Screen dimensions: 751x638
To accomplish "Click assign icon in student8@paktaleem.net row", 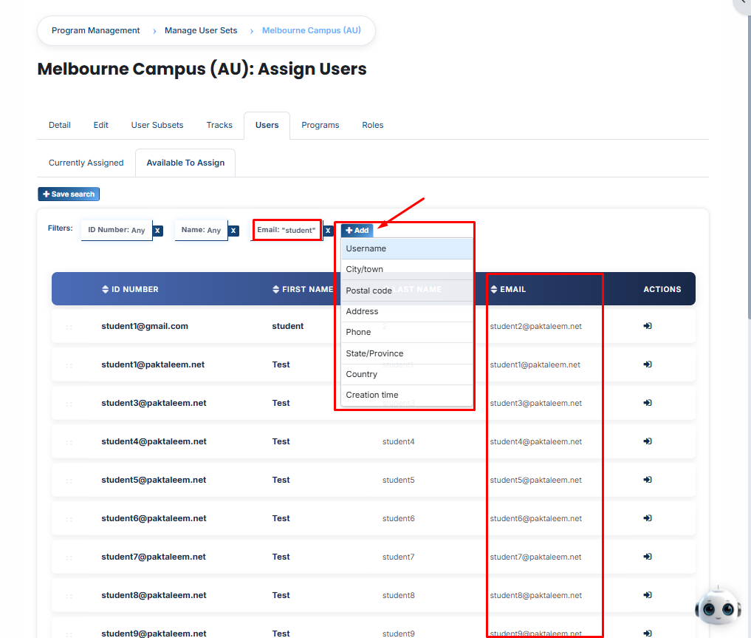I will (648, 595).
